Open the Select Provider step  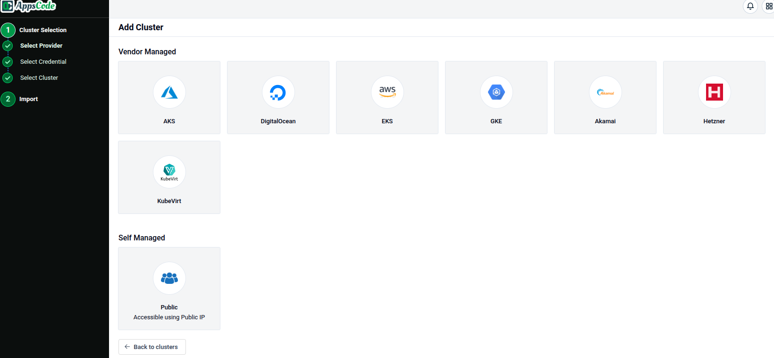(x=42, y=46)
